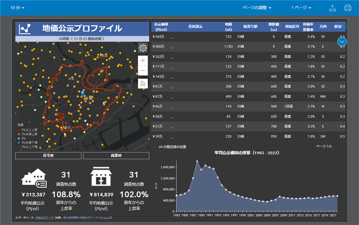Screen dimensions: 359x225
Task: Print the infographic with printer icon
Action: coord(347,8)
